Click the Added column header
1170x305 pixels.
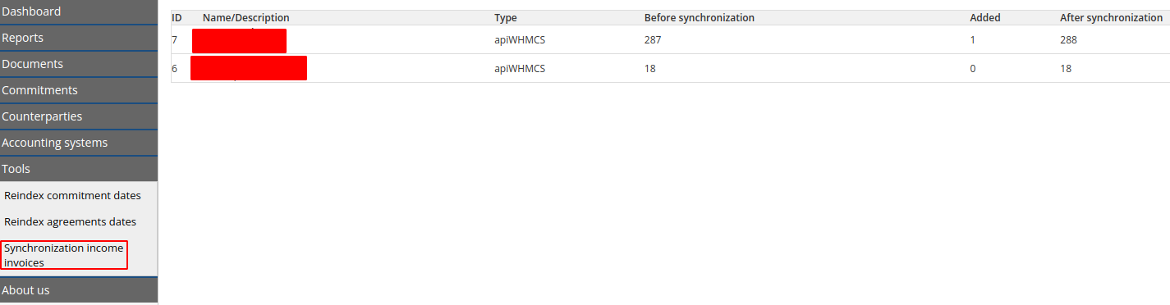984,17
